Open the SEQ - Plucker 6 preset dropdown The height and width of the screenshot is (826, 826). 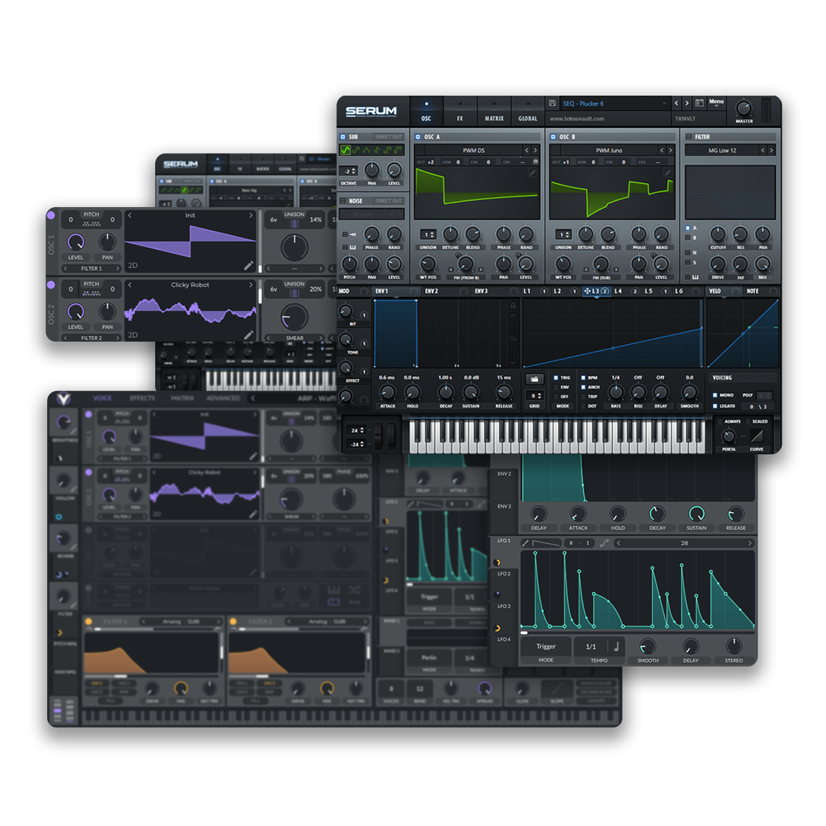[x=614, y=103]
